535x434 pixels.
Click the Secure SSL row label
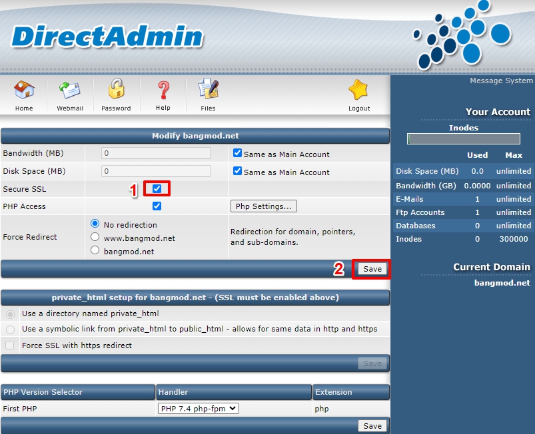tap(25, 189)
